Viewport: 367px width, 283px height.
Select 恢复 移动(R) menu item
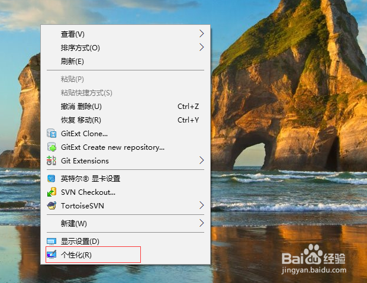pyautogui.click(x=125, y=120)
